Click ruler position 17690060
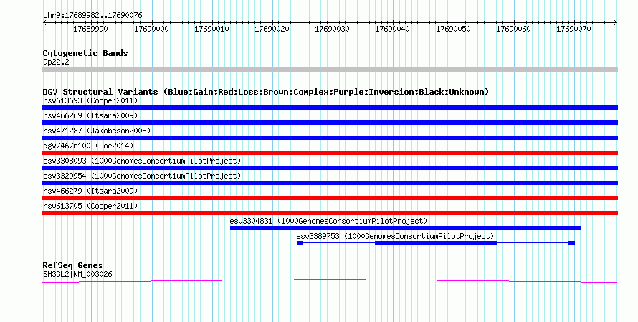This screenshot has width=638, height=322. 513,29
